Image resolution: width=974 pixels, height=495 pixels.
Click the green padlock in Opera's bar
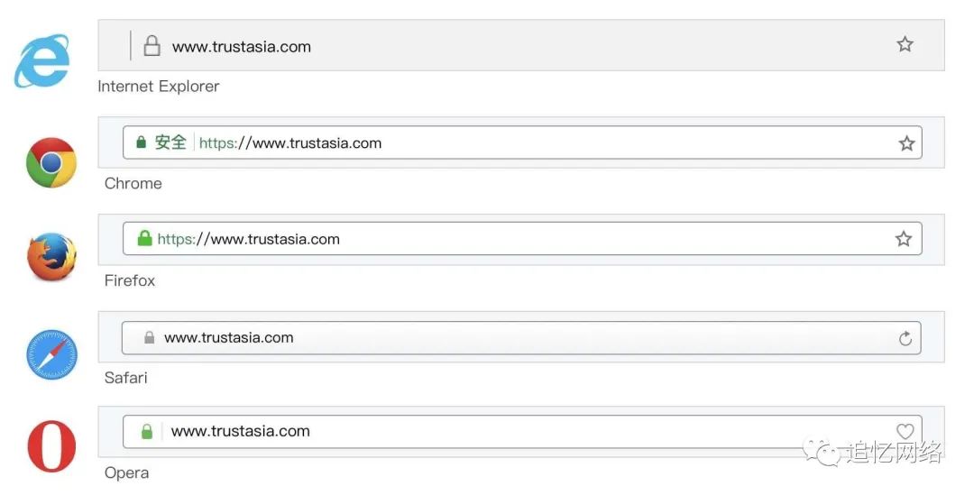(x=147, y=432)
